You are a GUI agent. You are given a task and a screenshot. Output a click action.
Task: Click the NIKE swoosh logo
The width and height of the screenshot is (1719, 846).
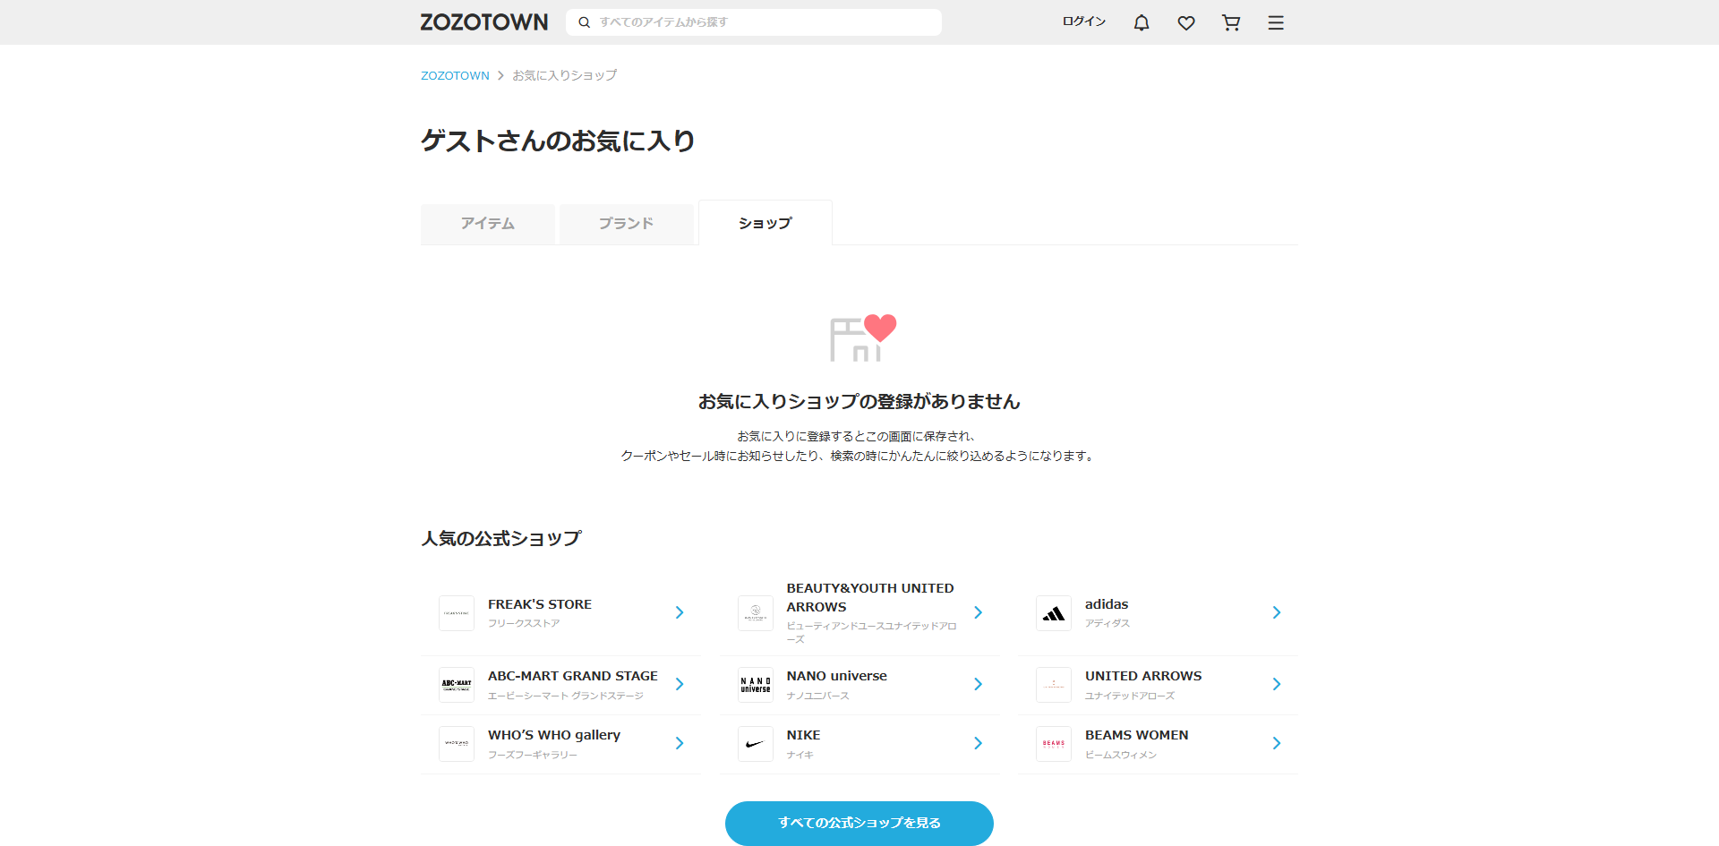(756, 744)
